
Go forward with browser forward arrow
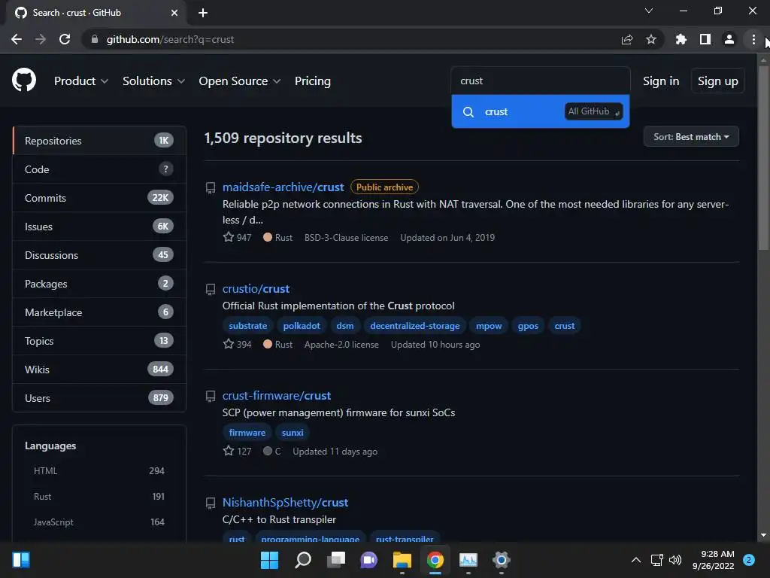pos(41,39)
